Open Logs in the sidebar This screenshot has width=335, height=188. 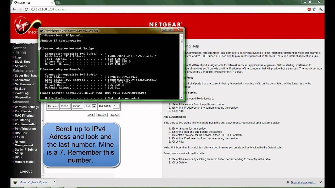pos(18,57)
